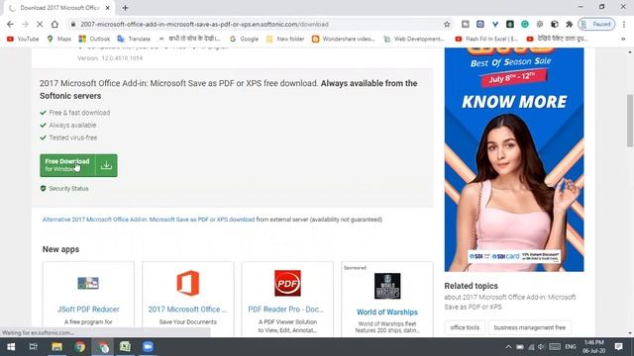Select the Download 2017 Microsoft Office tab
Image resolution: width=634 pixels, height=356 pixels.
point(59,8)
